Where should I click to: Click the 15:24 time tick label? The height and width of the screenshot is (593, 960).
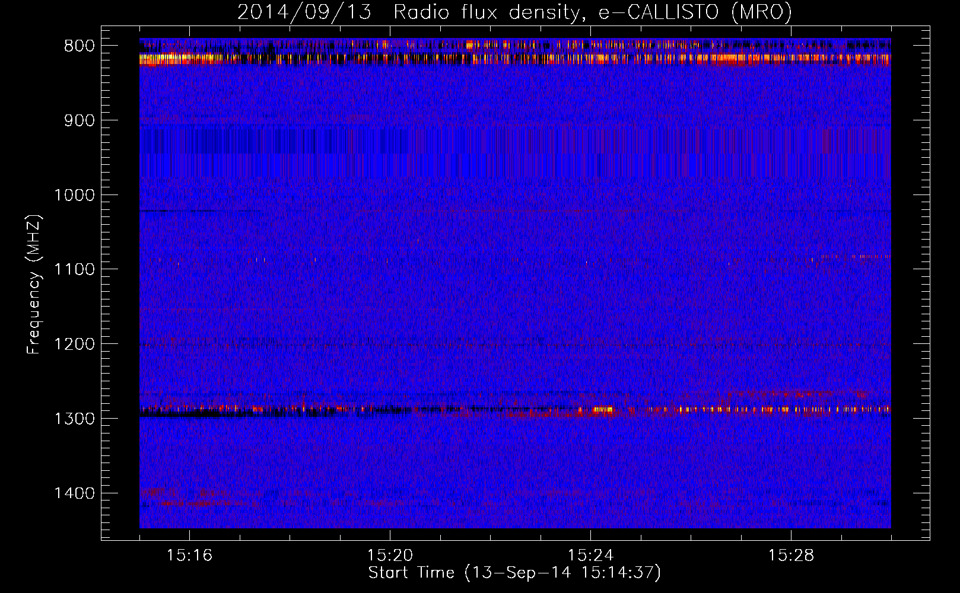(590, 556)
